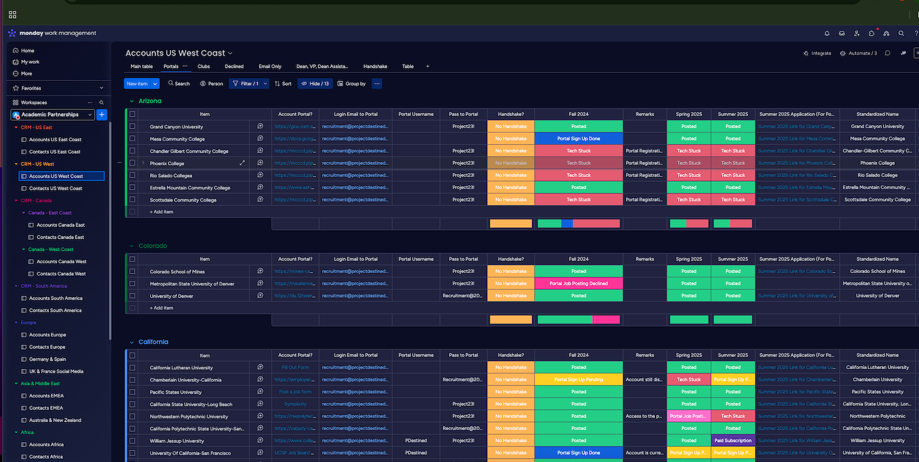Open the product switcher grid icon

13,14
